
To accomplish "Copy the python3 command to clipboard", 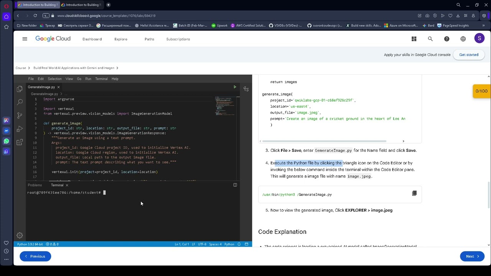I will (414, 193).
